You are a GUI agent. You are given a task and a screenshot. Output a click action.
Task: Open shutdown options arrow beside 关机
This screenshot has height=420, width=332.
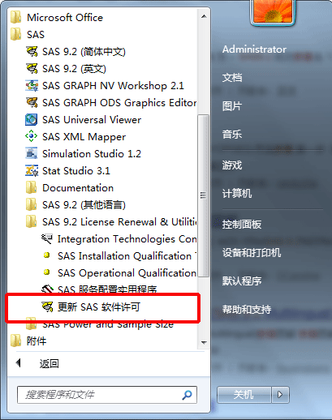point(280,395)
